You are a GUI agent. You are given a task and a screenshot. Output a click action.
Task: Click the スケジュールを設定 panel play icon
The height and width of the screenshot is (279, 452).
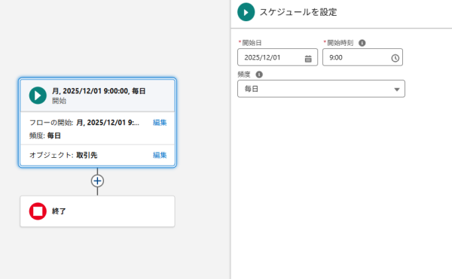[x=246, y=12]
